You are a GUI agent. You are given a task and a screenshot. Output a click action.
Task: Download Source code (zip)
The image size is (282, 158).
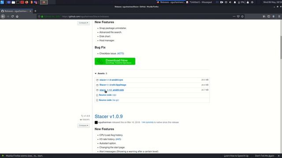click(x=108, y=95)
